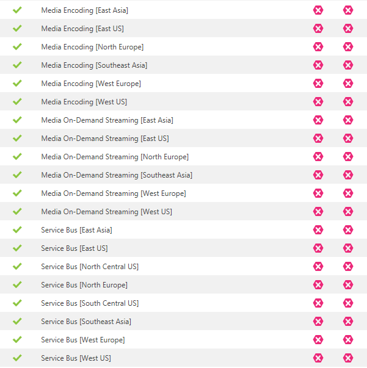The image size is (367, 368).
Task: Click first red X for Media Encoding [East US]
Action: [x=318, y=29]
